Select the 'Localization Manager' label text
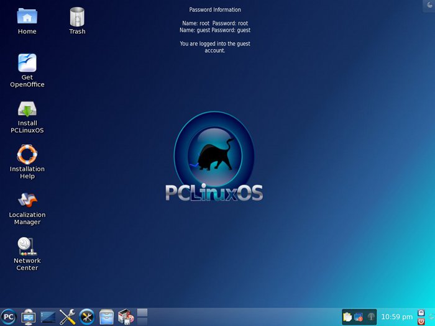This screenshot has height=326, width=435. [x=27, y=219]
